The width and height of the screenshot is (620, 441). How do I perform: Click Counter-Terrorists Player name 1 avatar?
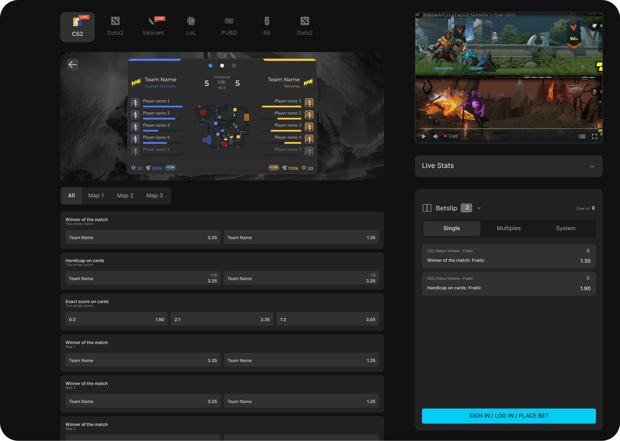click(135, 103)
